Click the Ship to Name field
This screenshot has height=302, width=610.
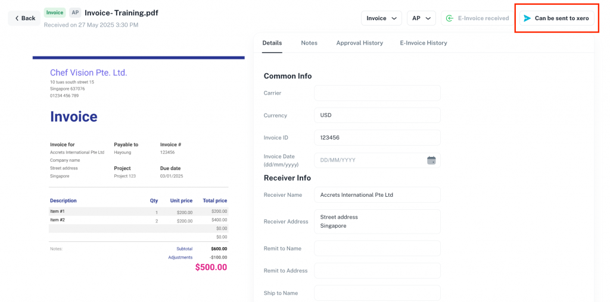[377, 293]
